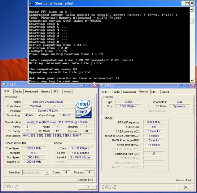Screen dimensions: 197x193
Task: Open Cache tab in left CPU-Z window
Action: click(x=18, y=92)
